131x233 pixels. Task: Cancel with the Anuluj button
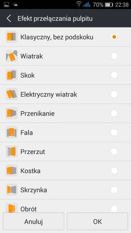tap(33, 222)
